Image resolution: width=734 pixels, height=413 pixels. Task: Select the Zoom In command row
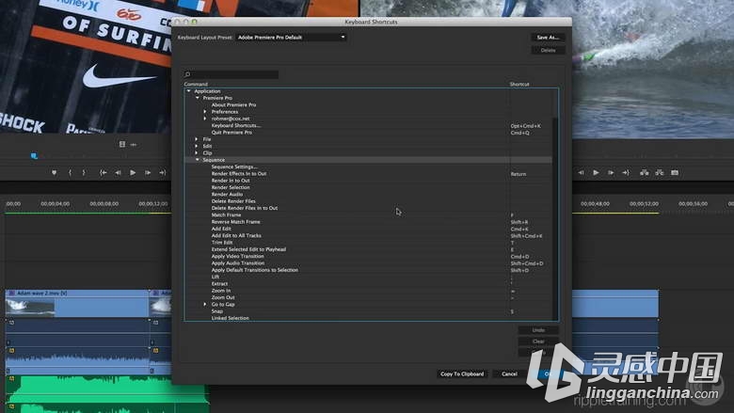(368, 291)
